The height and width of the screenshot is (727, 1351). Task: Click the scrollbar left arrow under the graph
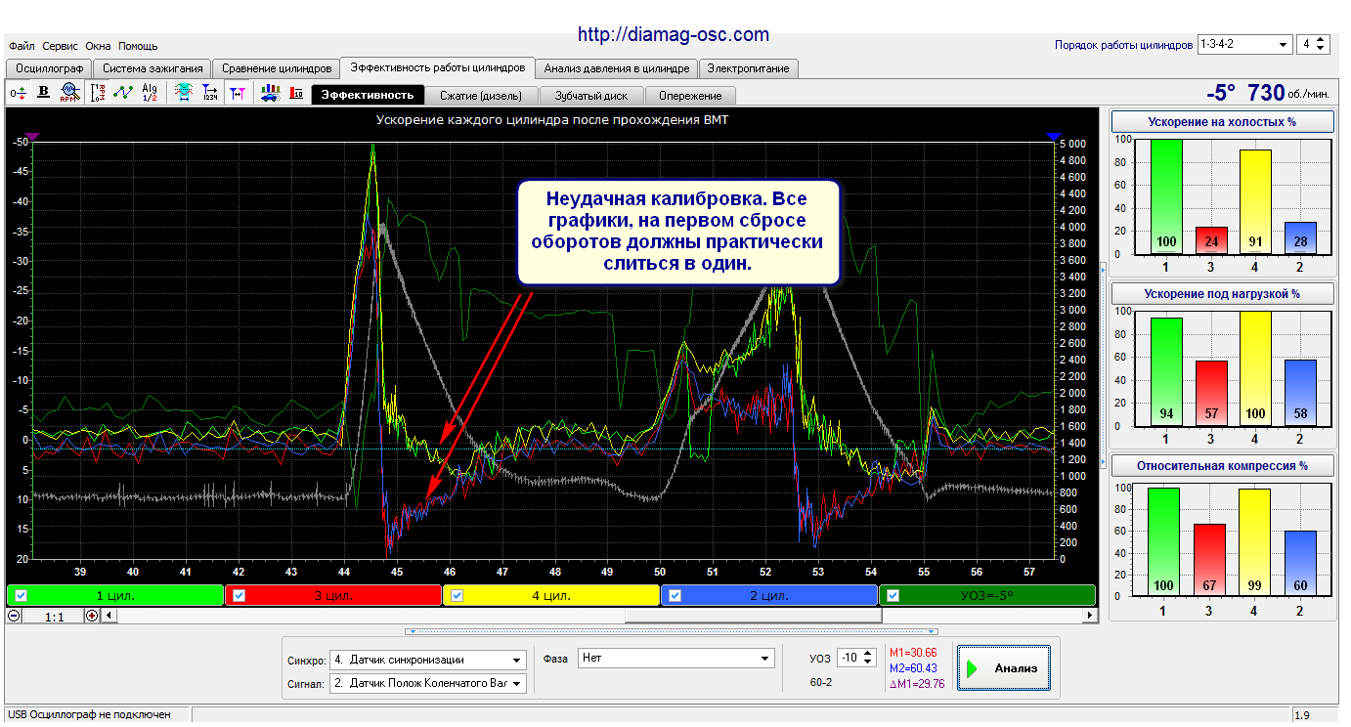[x=109, y=616]
